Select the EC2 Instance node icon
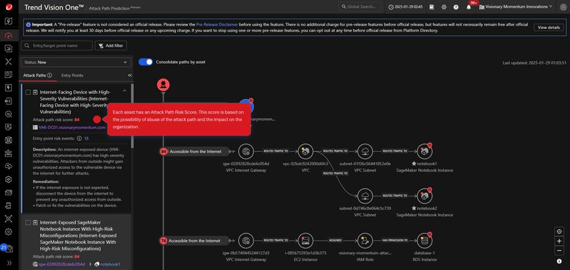Image resolution: width=570 pixels, height=270 pixels. coord(305,240)
